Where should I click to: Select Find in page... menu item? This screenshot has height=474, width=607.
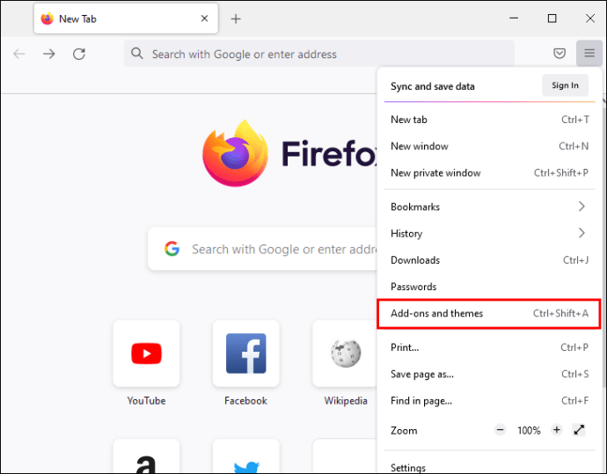pos(489,401)
